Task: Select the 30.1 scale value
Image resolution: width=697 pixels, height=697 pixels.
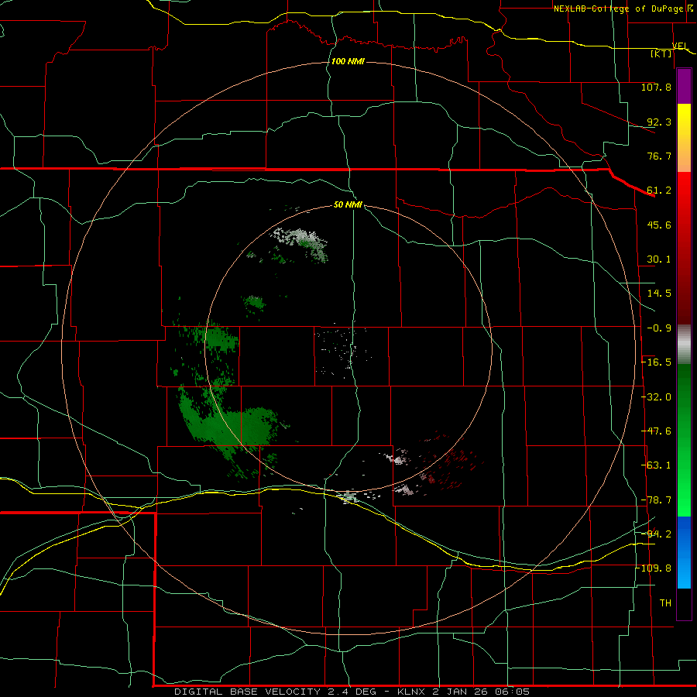Action: pos(659,259)
